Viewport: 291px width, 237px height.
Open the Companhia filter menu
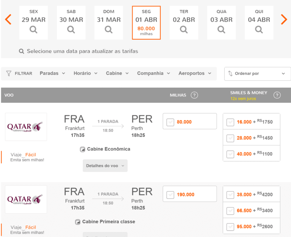pos(153,73)
